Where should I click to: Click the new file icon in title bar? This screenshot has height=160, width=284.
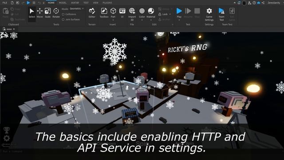coord(12,3)
